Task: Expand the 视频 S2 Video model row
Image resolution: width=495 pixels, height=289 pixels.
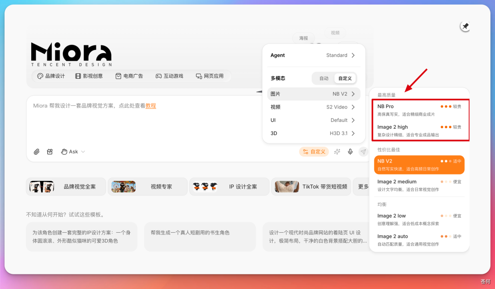Action: point(314,107)
